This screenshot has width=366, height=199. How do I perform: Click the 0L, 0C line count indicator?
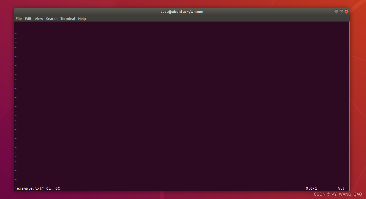click(53, 188)
